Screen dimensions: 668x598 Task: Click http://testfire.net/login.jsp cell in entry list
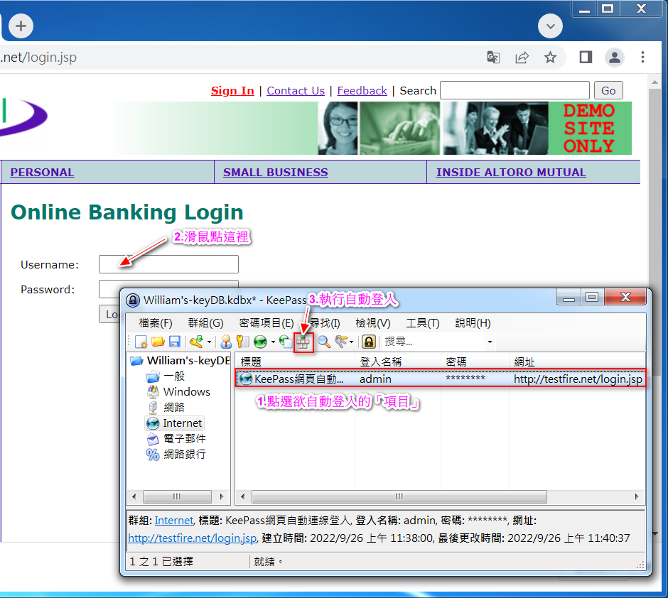578,379
